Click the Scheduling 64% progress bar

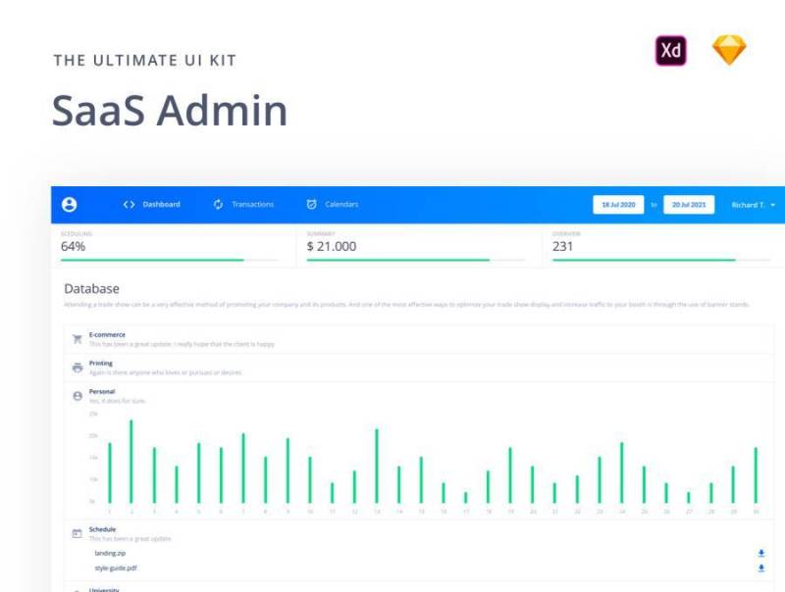(x=152, y=260)
